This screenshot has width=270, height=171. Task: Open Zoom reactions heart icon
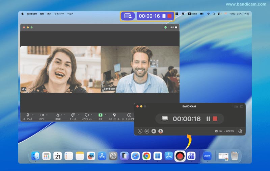click(87, 115)
